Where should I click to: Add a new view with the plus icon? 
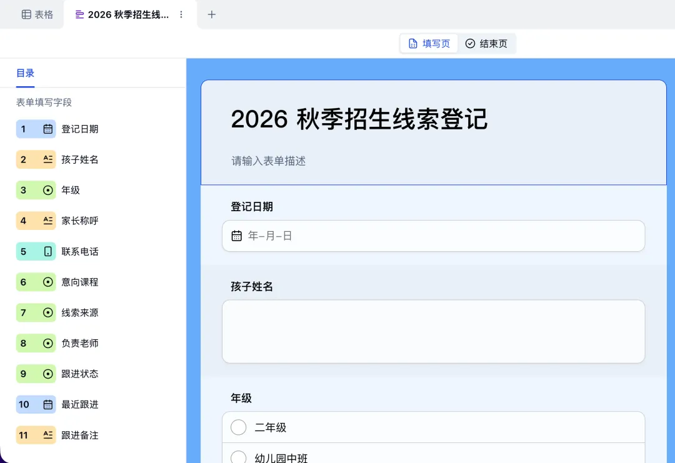(211, 14)
